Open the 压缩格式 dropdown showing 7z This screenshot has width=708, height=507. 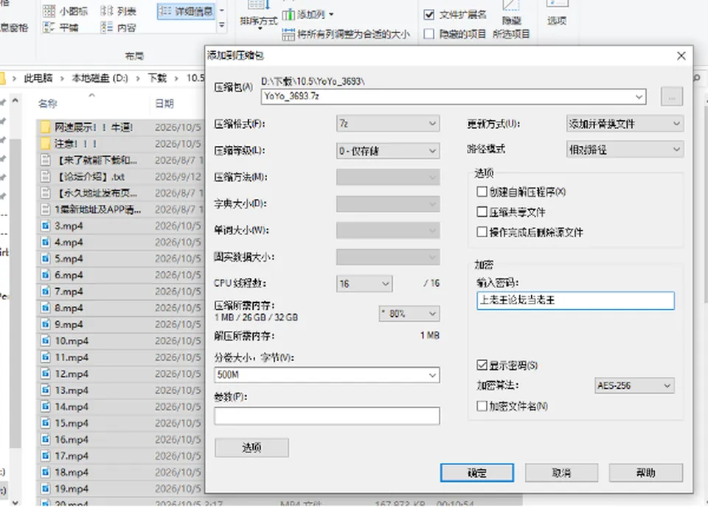387,124
